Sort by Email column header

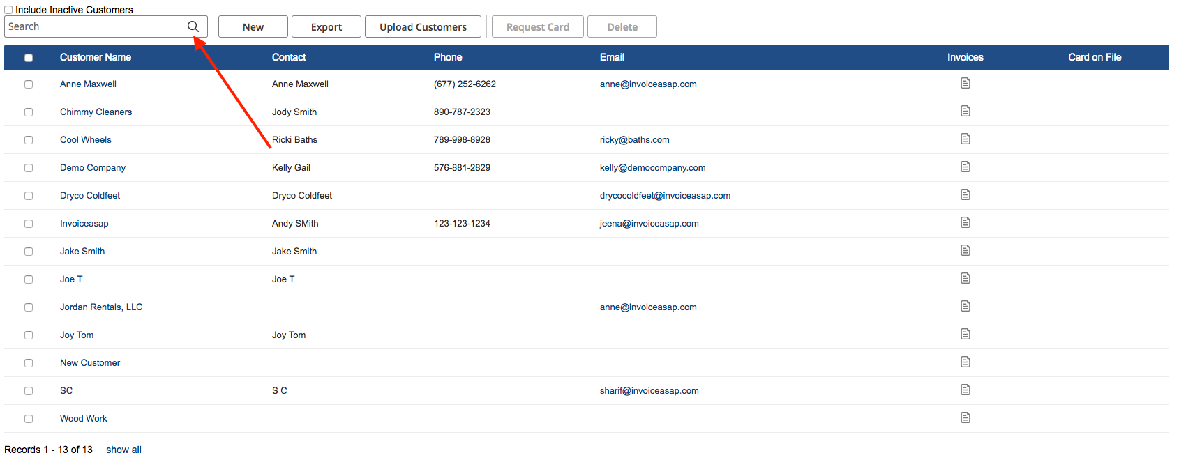pyautogui.click(x=612, y=57)
